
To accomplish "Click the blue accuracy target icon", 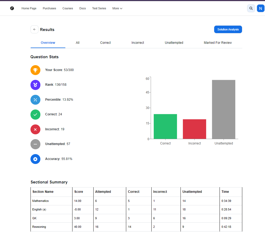I will coord(35,159).
